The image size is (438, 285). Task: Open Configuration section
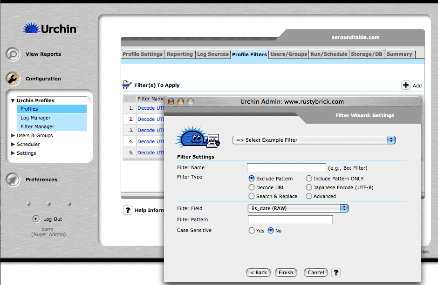(x=43, y=79)
